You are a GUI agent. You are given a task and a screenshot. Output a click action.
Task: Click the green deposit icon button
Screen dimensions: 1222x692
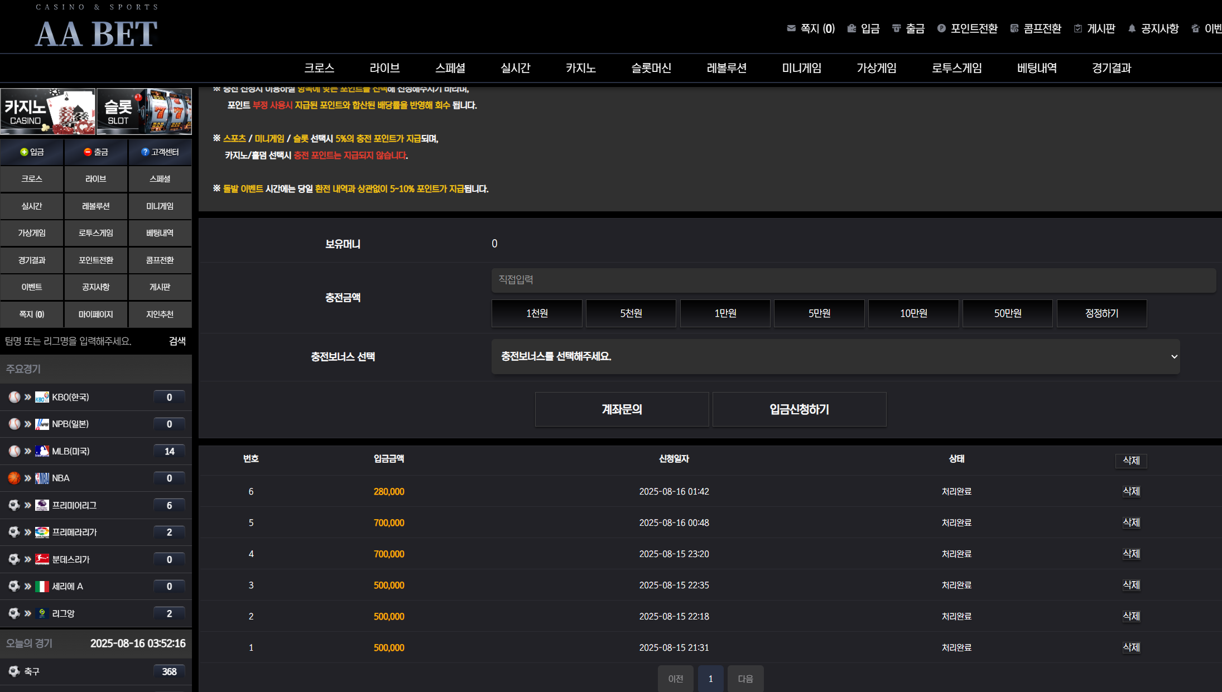[x=24, y=152]
